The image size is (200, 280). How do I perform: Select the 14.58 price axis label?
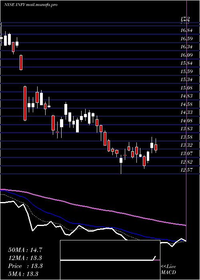click(x=186, y=104)
